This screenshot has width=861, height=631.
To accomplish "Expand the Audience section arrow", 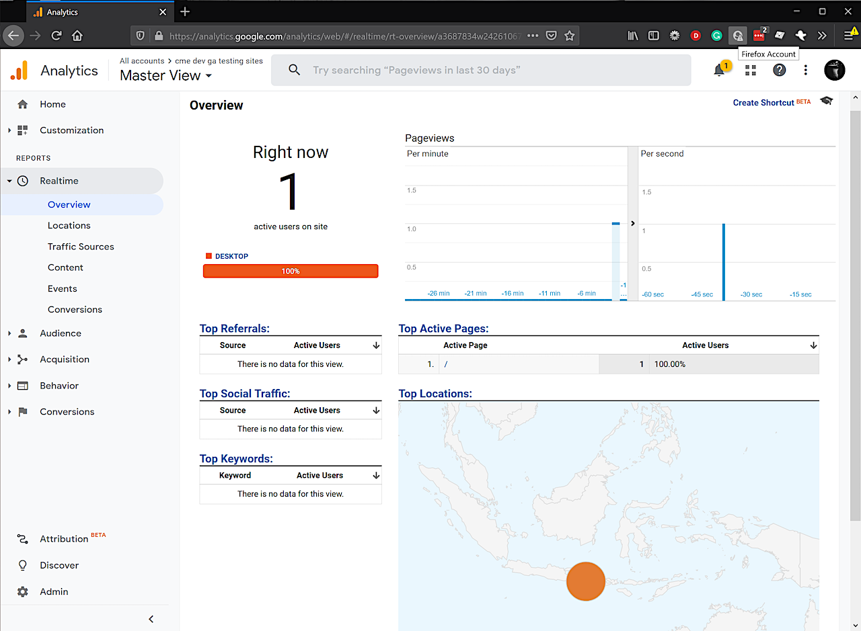I will pyautogui.click(x=9, y=333).
